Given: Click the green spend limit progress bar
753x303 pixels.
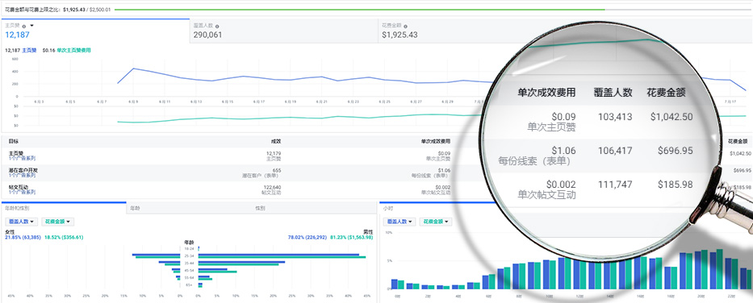Looking at the screenshot, I should (x=360, y=10).
